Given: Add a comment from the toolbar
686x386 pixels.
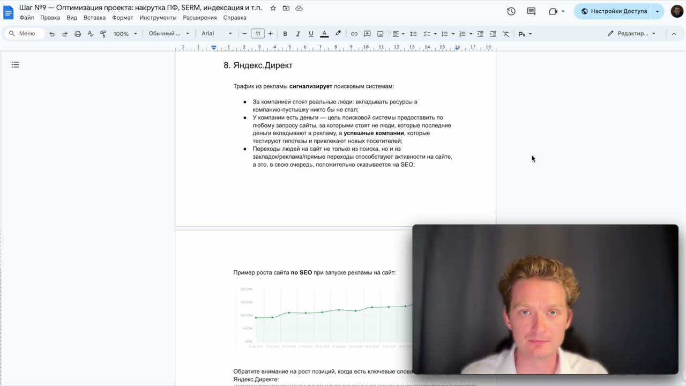Looking at the screenshot, I should [367, 34].
